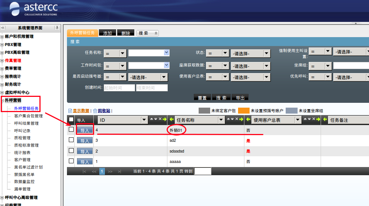
Task: Click the orange 未设置预拨号账户 legend swatch
Action: tap(243, 111)
